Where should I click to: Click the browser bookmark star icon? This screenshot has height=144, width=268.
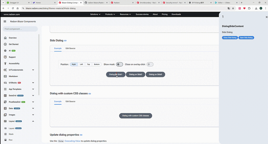click(x=233, y=8)
